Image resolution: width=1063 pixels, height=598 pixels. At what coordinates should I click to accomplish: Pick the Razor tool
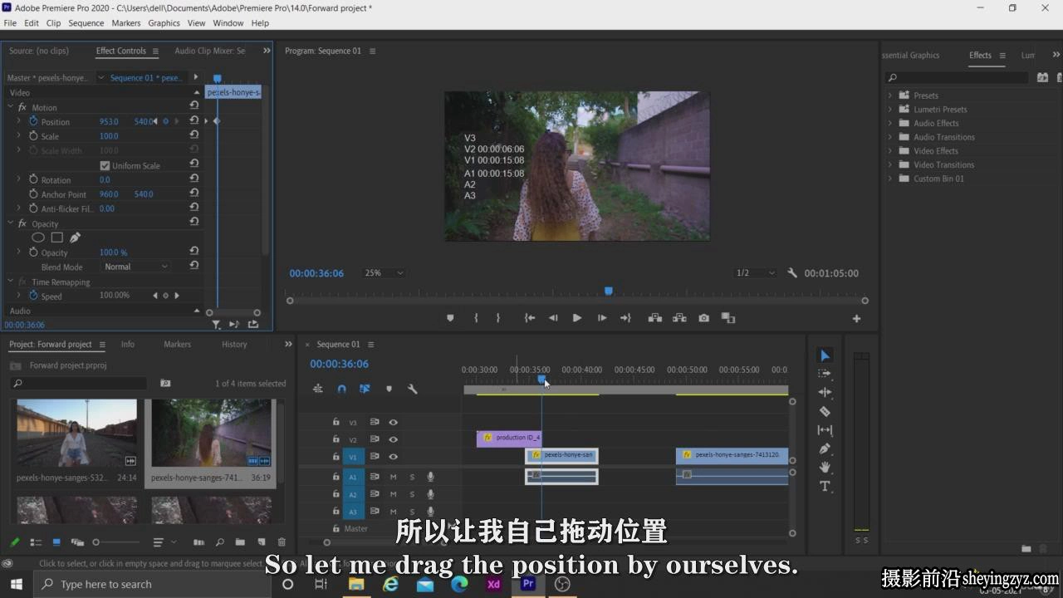click(x=825, y=411)
